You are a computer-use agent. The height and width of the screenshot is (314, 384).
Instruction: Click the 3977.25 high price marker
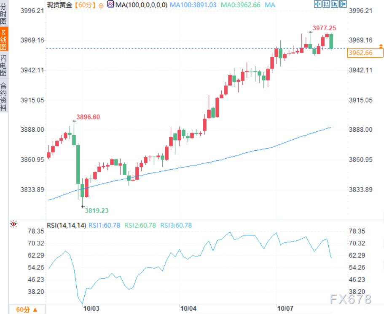(x=324, y=28)
